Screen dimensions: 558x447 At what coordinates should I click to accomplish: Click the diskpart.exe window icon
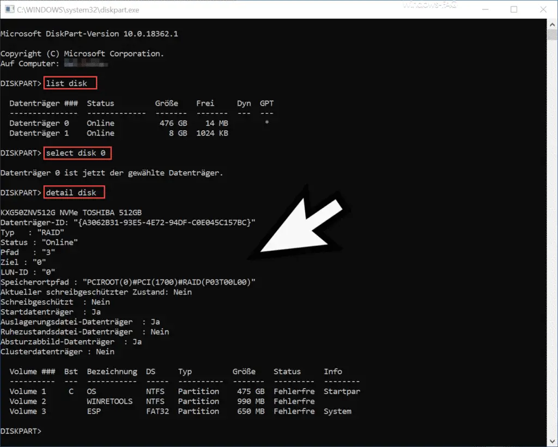tap(10, 9)
